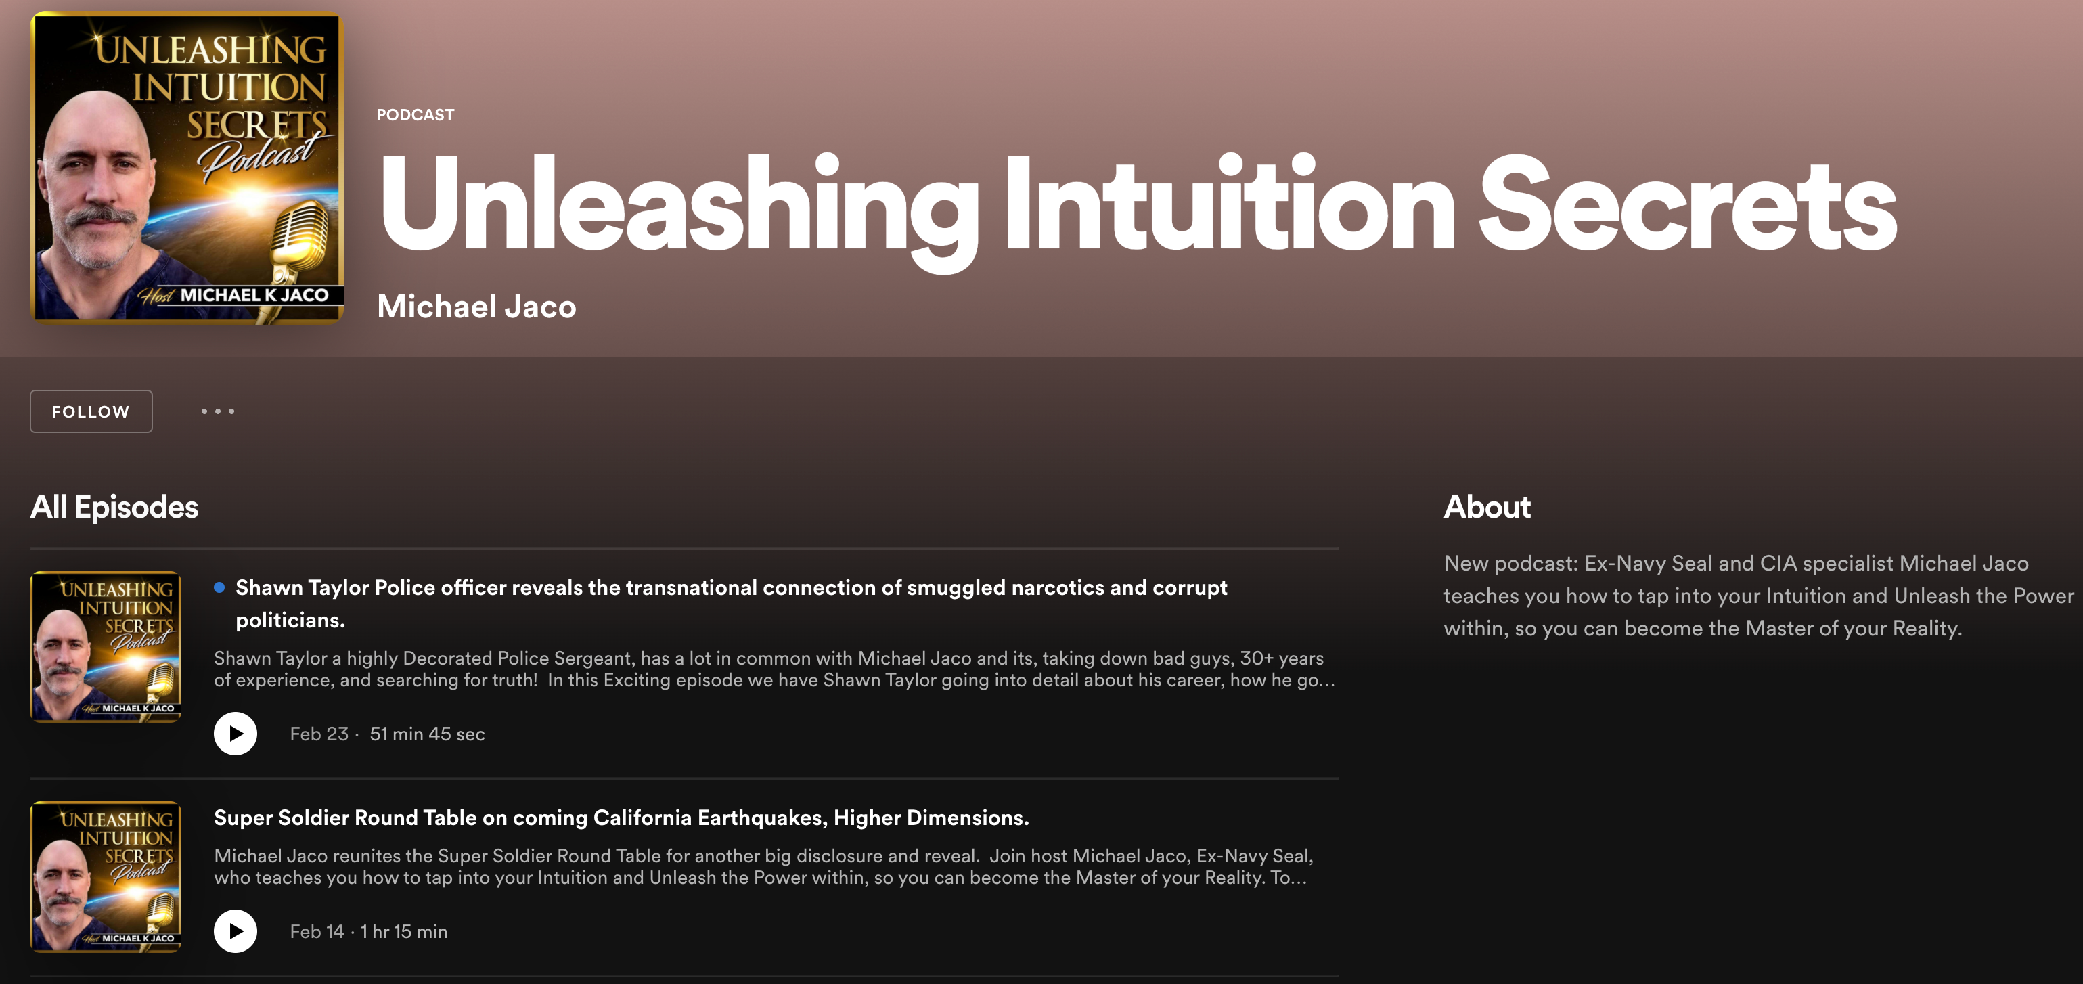Click the All Episodes heading
2083x984 pixels.
pos(114,507)
